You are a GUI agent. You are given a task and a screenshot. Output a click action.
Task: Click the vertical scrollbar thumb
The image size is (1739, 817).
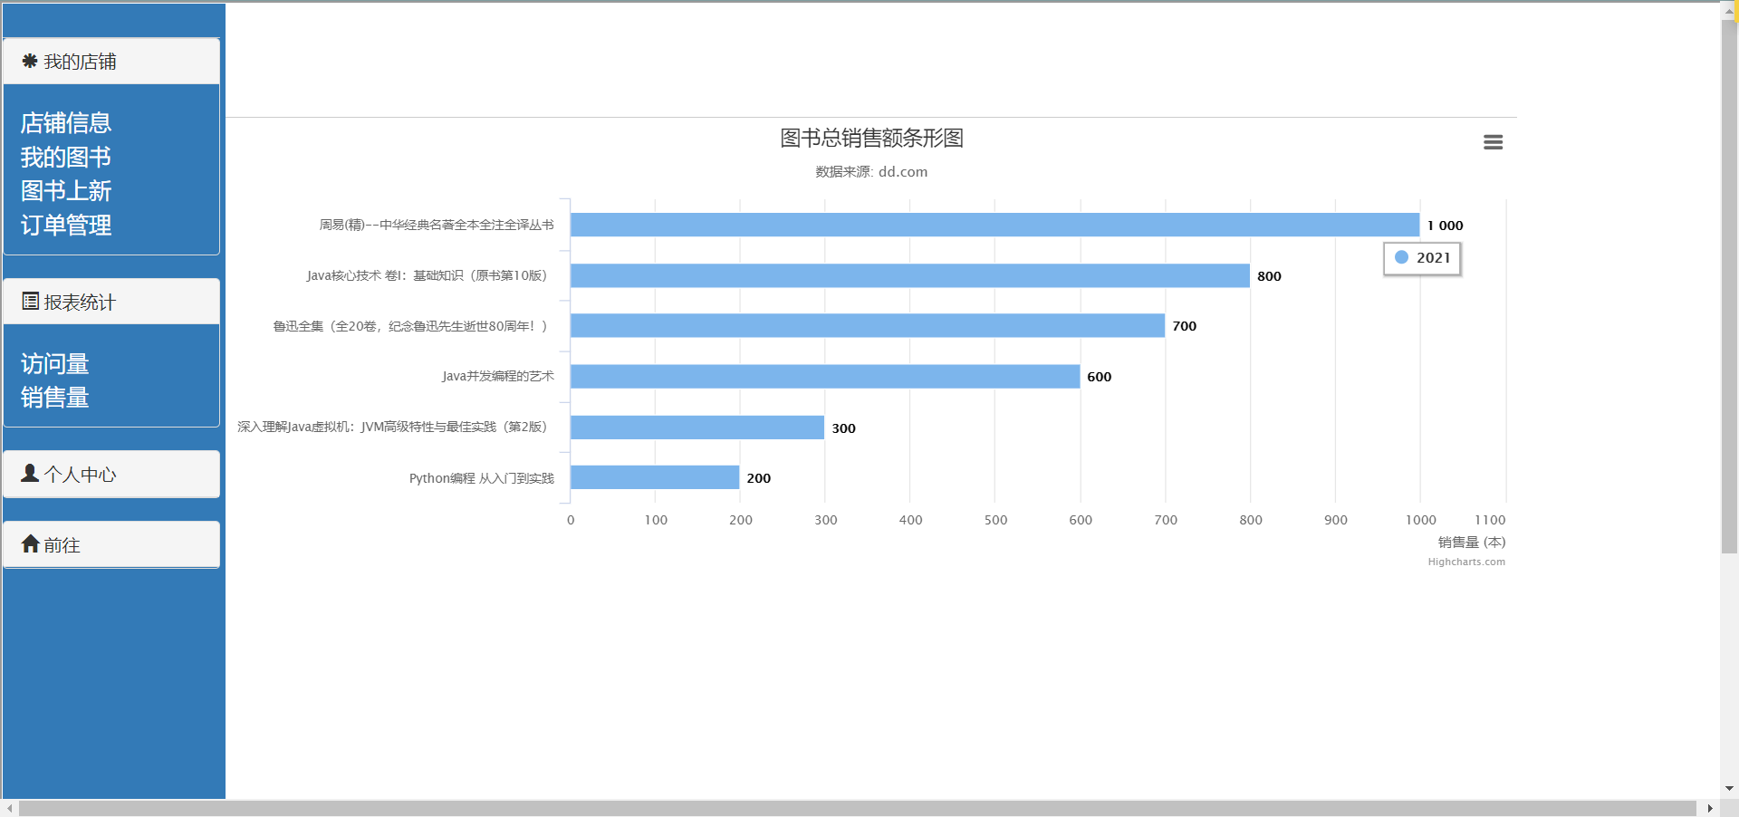[x=1729, y=285]
